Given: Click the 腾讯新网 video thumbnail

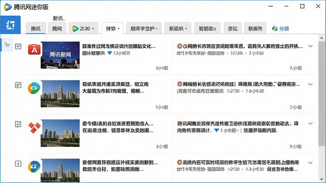Looking at the screenshot, I should (60, 55).
